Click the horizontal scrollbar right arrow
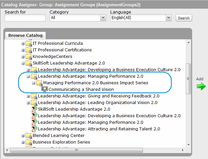 click(x=183, y=150)
